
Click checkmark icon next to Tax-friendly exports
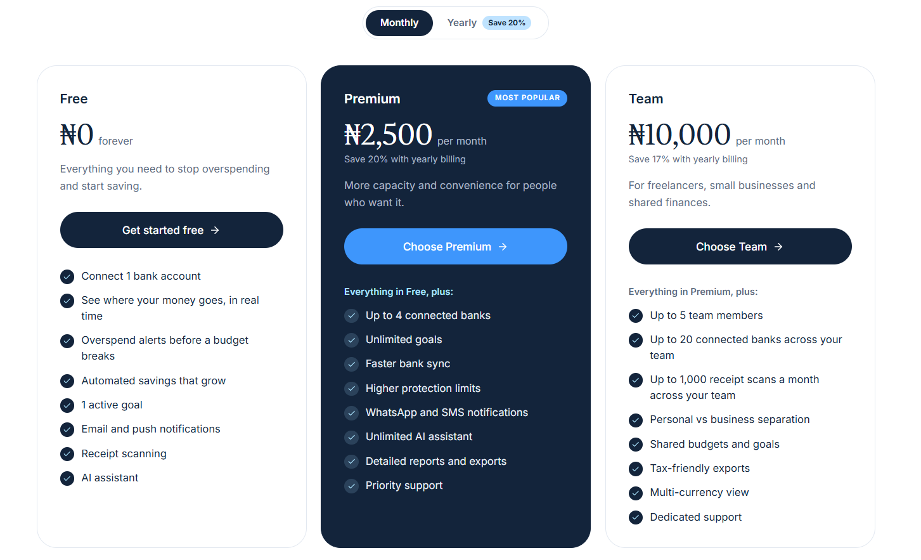(636, 469)
